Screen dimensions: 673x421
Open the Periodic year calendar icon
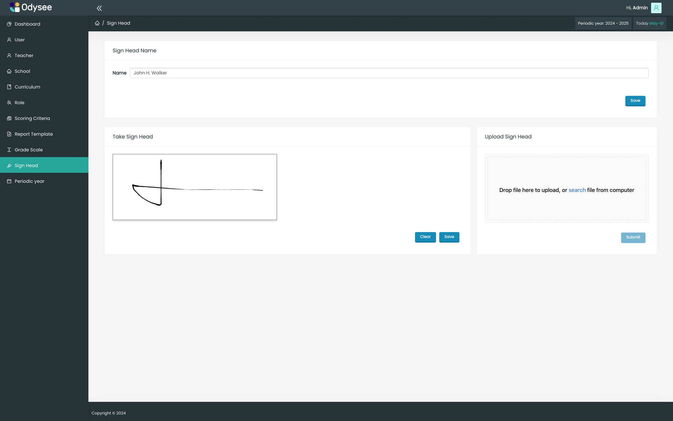9,181
